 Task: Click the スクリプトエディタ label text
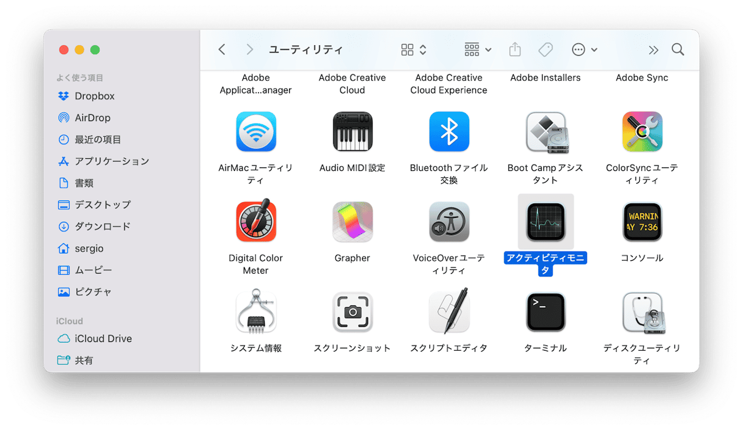449,348
